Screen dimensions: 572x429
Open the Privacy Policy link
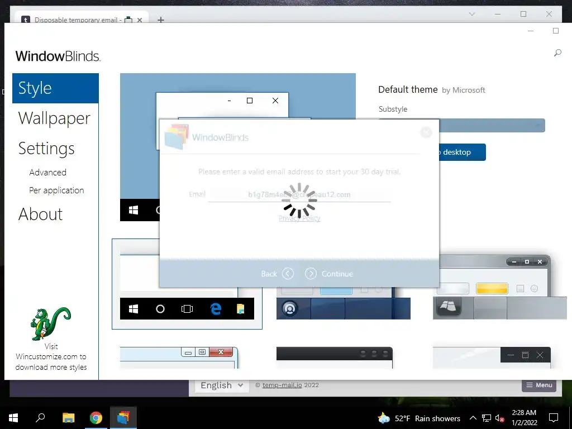coord(299,218)
